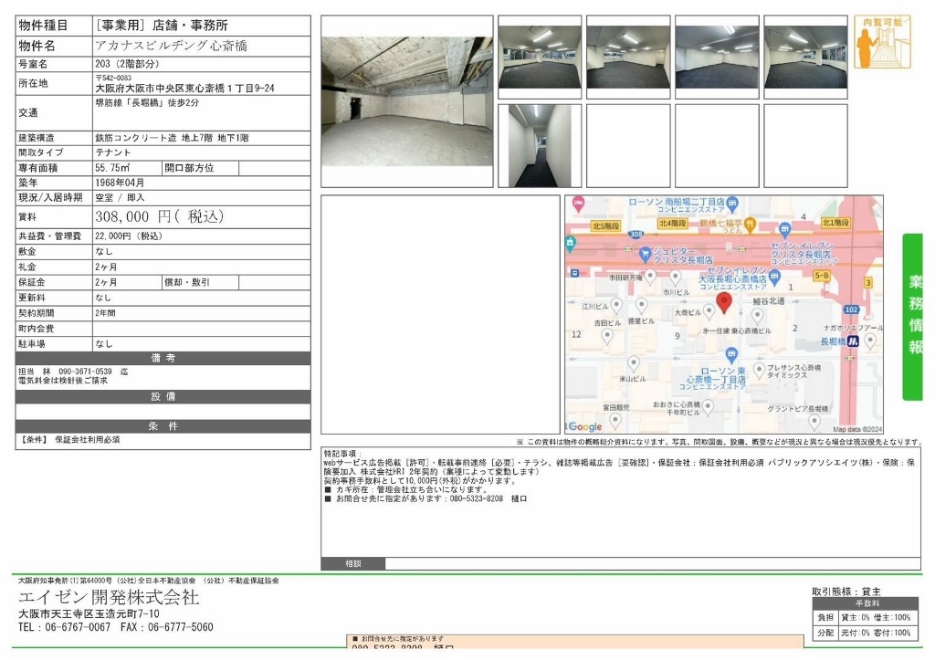Image resolution: width=935 pixels, height=660 pixels.
Task: Click the 取引態様:貸主 label
Action: click(x=846, y=592)
